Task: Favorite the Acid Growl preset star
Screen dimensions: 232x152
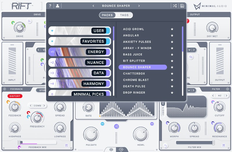Action: tap(172, 29)
